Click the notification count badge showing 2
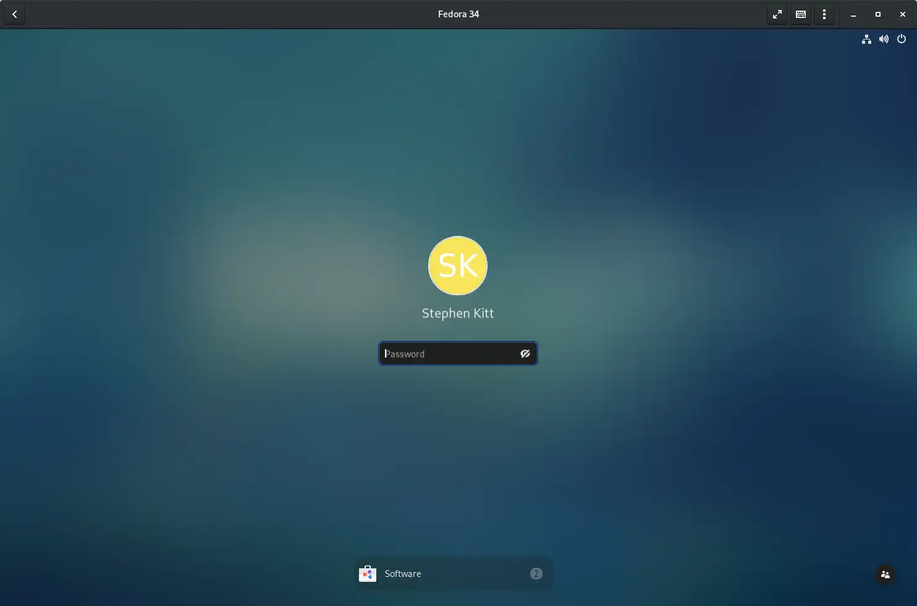Viewport: 917px width, 606px height. click(x=536, y=574)
